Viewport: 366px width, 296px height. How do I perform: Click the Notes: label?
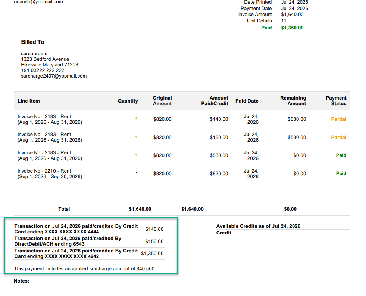tap(22, 281)
